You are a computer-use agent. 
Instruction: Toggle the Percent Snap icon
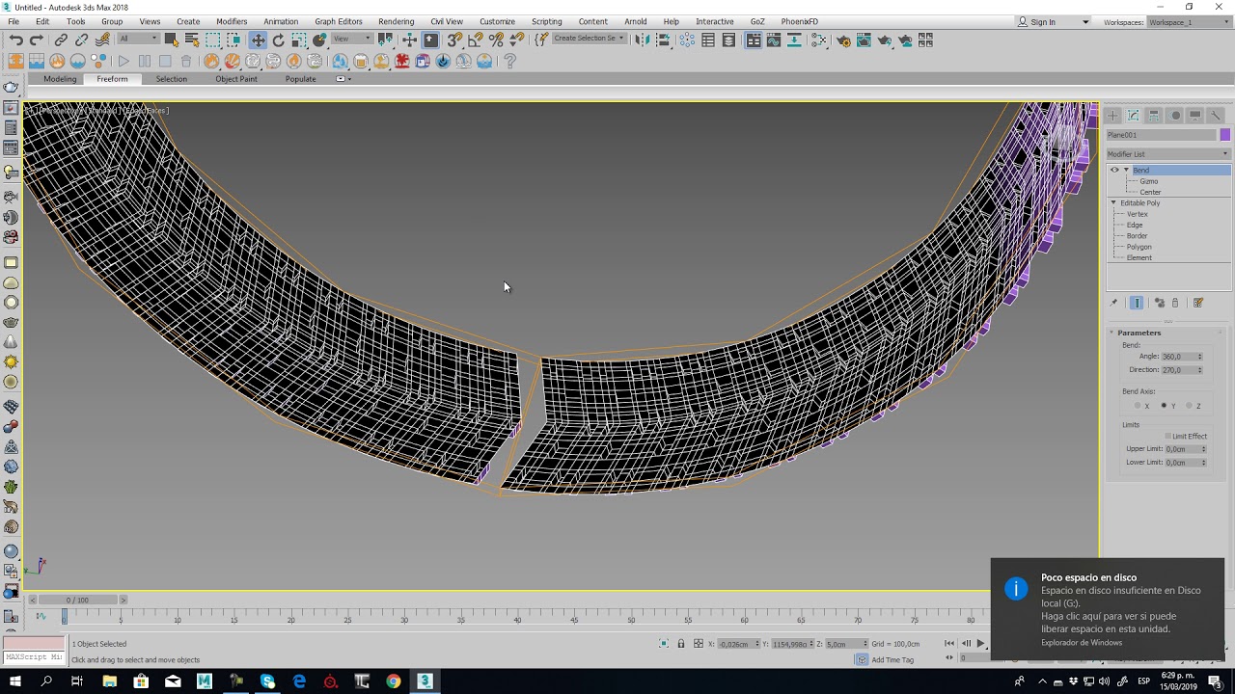pyautogui.click(x=496, y=40)
